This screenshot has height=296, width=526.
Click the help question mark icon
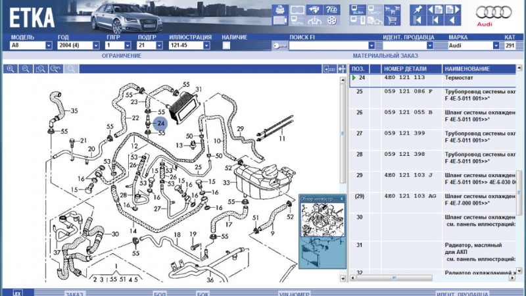coord(331,9)
